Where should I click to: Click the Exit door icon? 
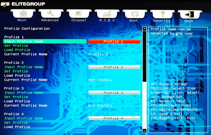(190, 15)
